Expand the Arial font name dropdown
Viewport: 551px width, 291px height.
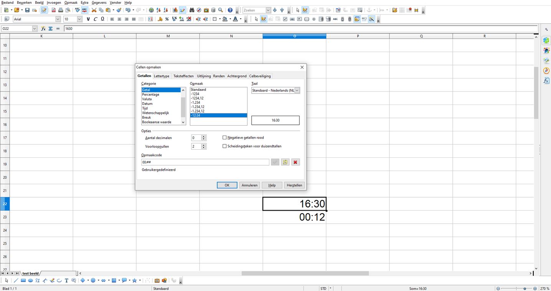pyautogui.click(x=58, y=19)
